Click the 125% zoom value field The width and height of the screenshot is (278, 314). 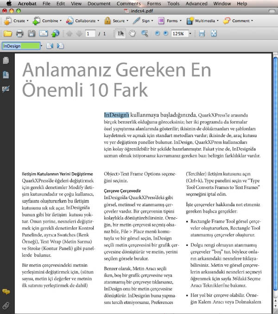tap(180, 34)
